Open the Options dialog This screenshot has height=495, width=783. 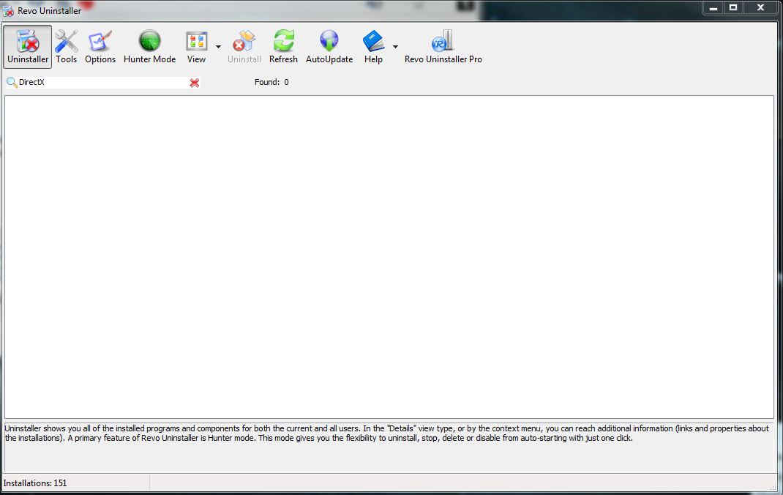100,46
